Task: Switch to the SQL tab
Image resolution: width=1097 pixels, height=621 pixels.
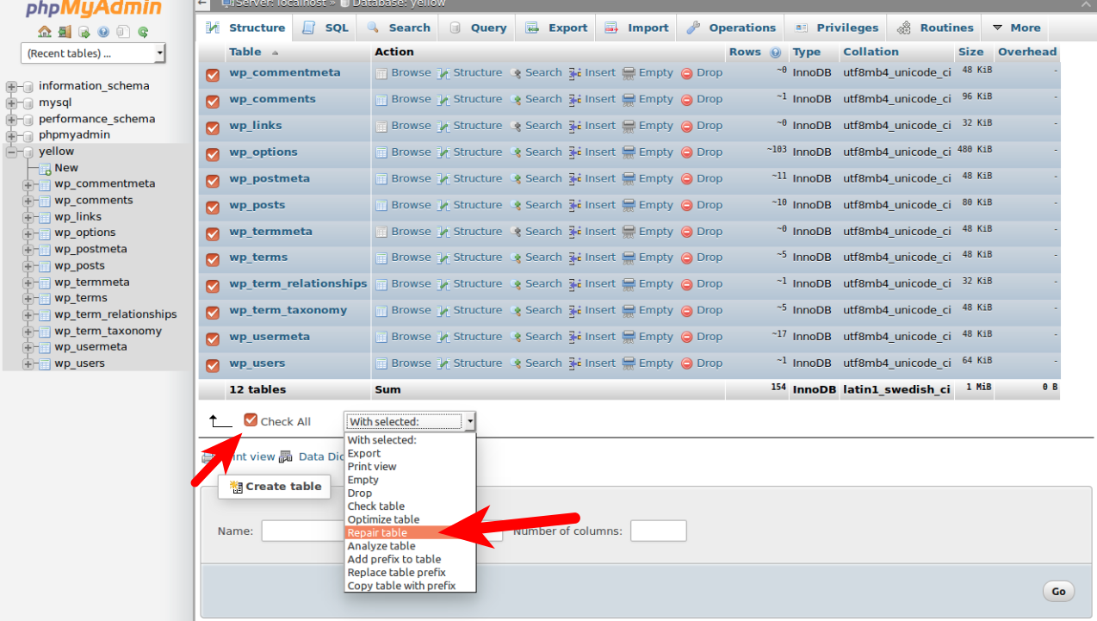Action: pyautogui.click(x=325, y=28)
